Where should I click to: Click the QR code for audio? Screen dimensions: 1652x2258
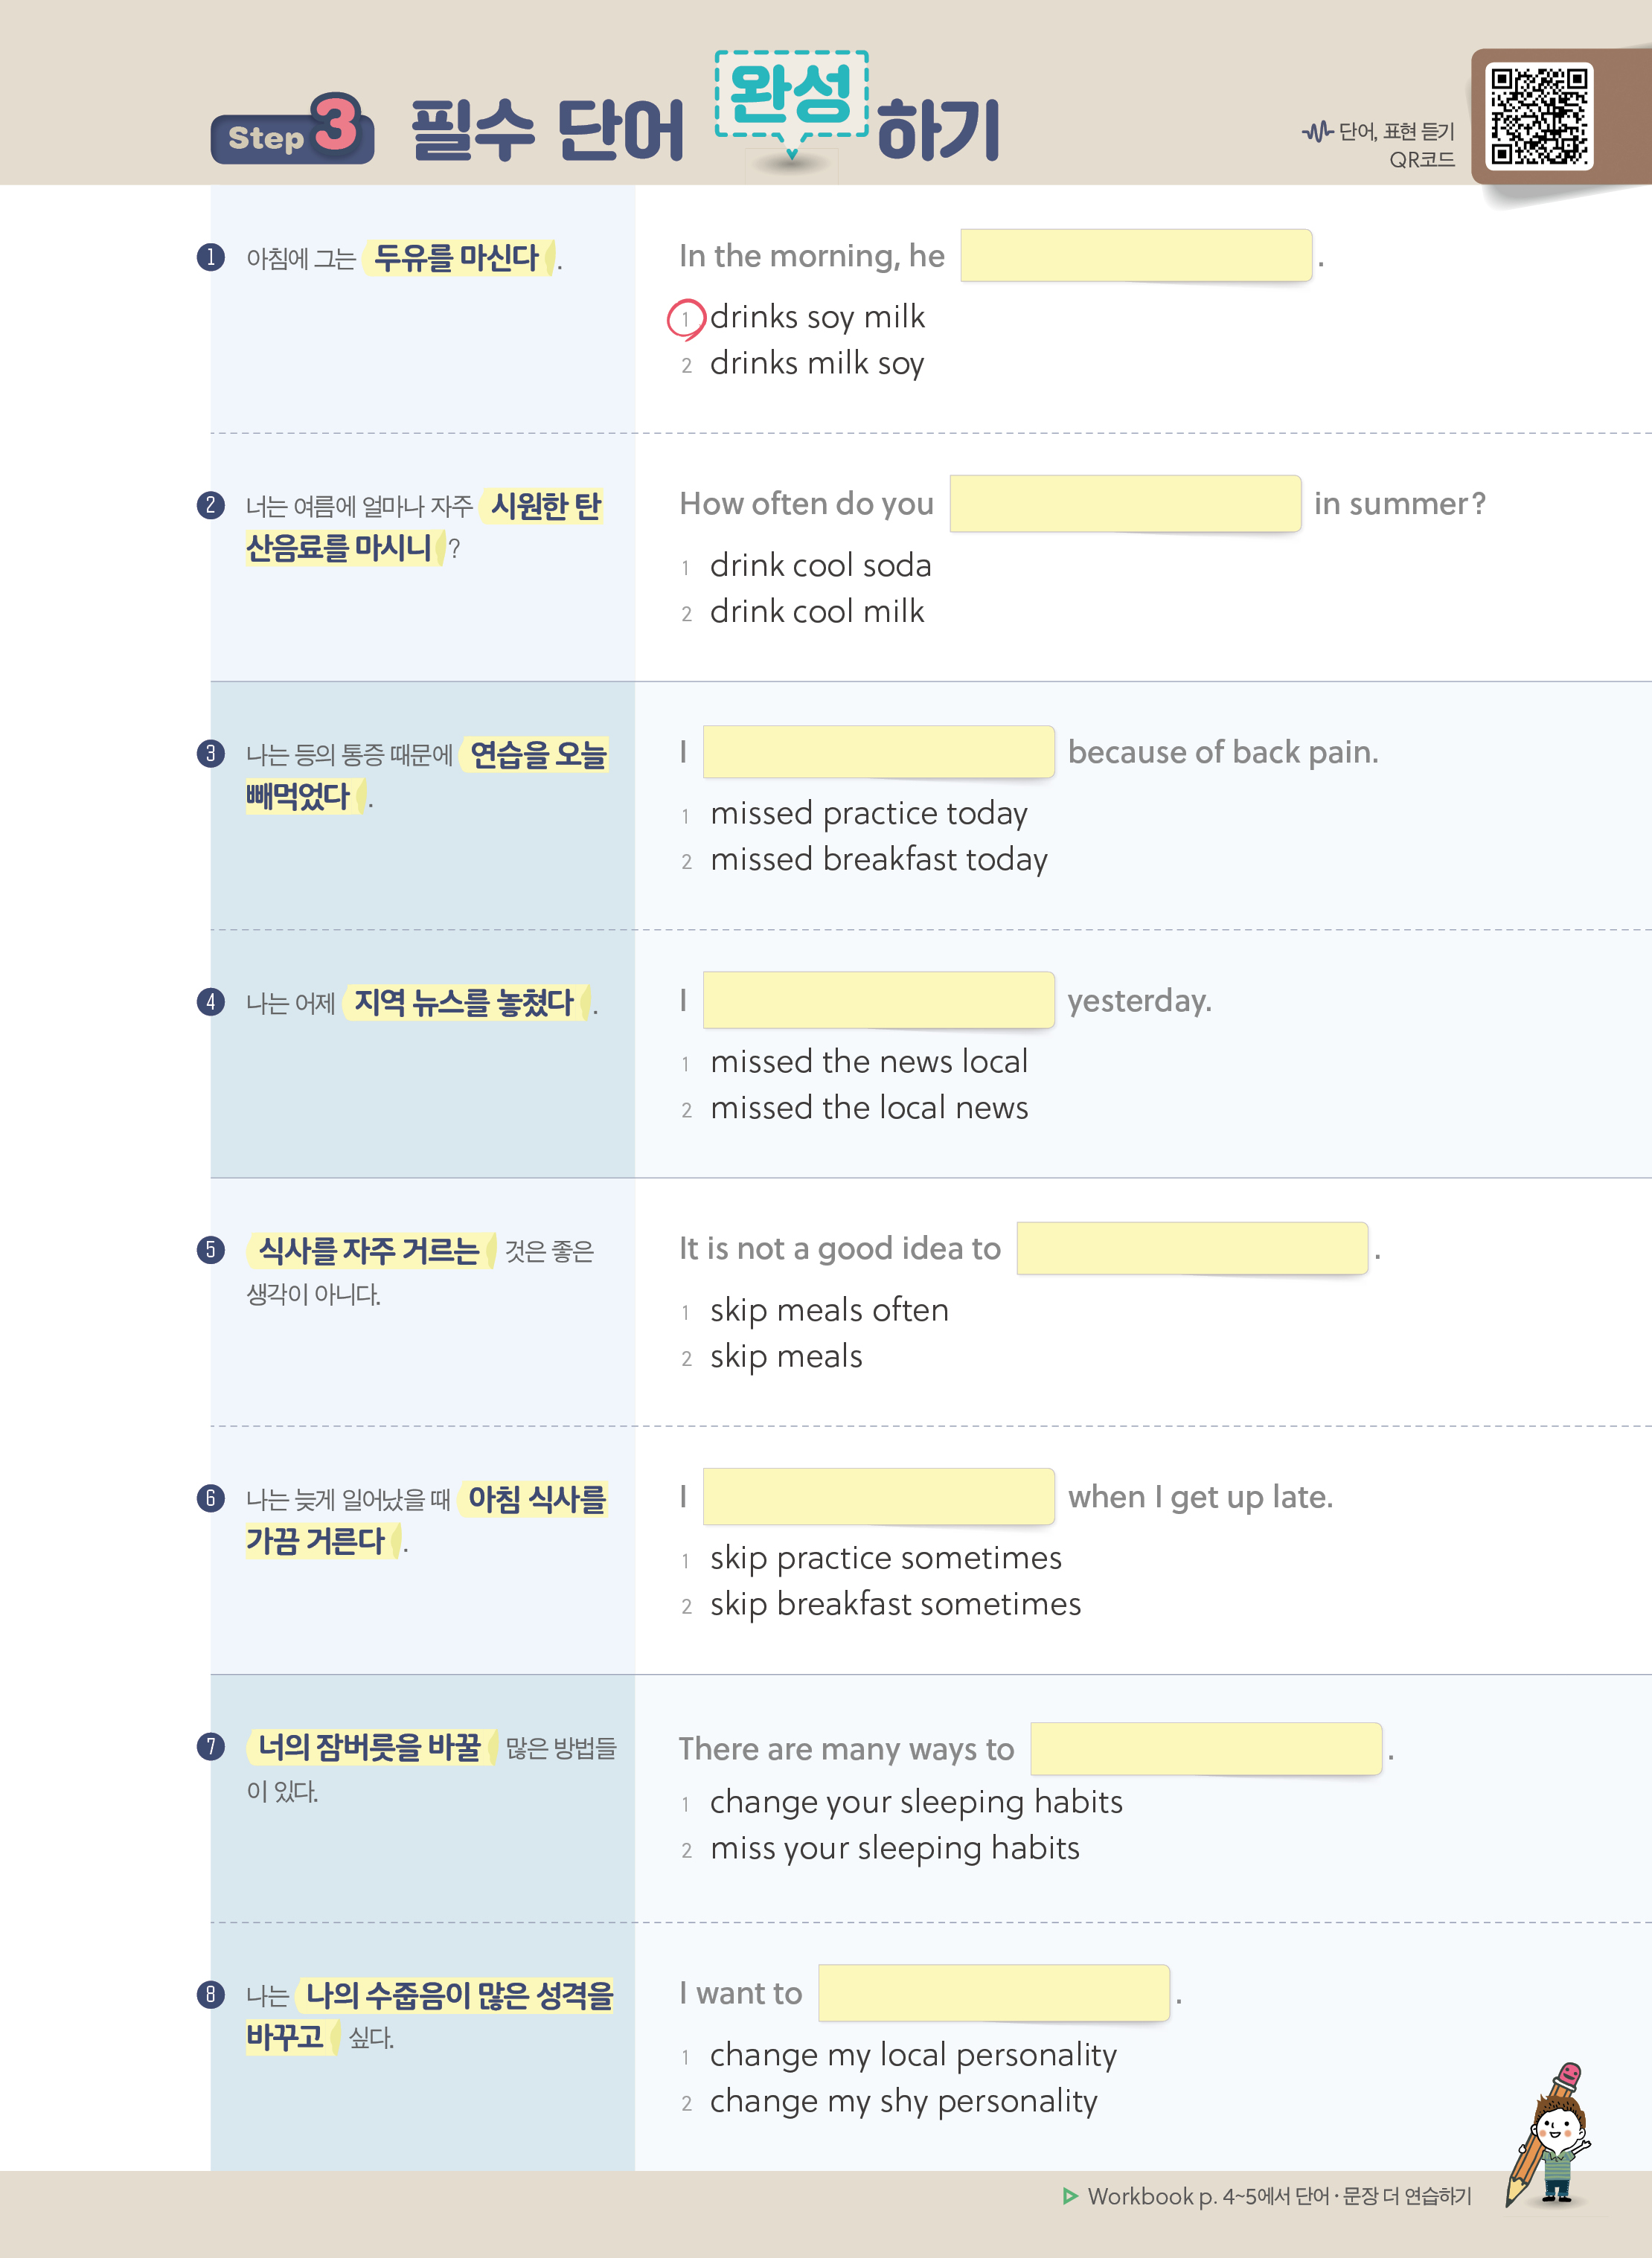pos(1538,116)
